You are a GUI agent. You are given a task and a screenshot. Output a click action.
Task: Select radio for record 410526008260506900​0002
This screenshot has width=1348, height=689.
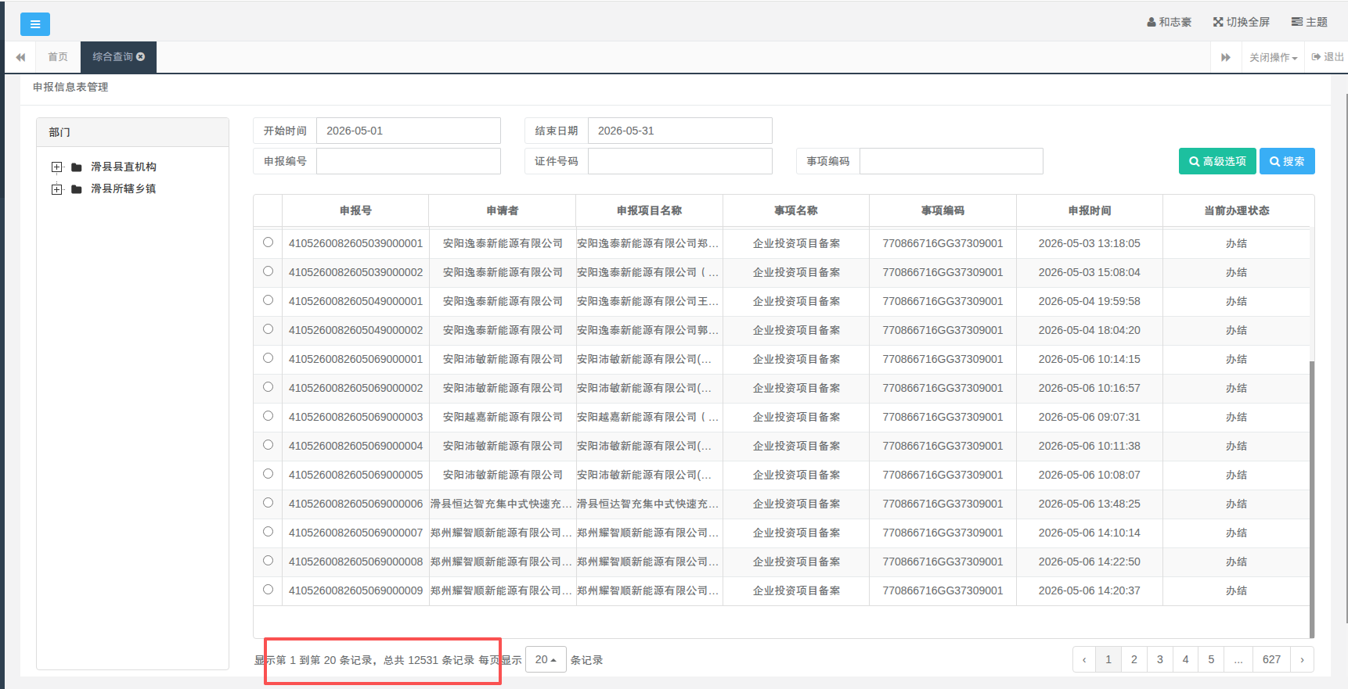[268, 387]
